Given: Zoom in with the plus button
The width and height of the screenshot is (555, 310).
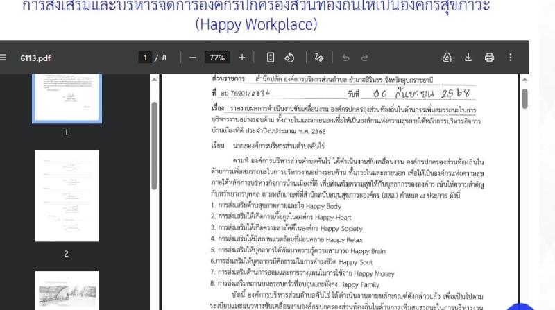Looking at the screenshot, I should tap(241, 58).
